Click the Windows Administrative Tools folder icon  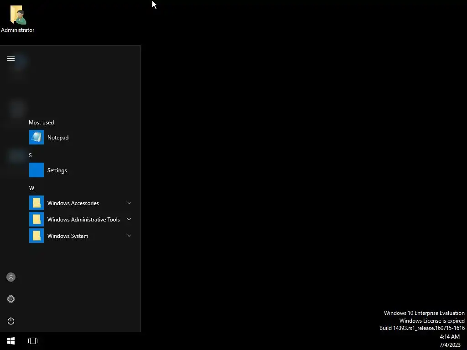pyautogui.click(x=36, y=219)
